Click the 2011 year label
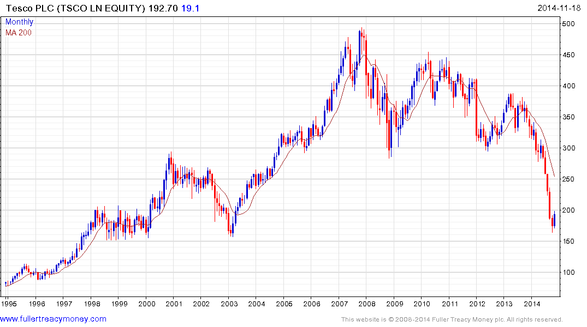 tap(449, 304)
